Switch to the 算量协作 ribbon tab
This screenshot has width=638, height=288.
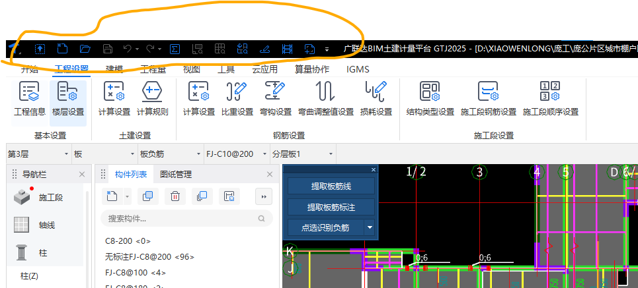pyautogui.click(x=311, y=69)
